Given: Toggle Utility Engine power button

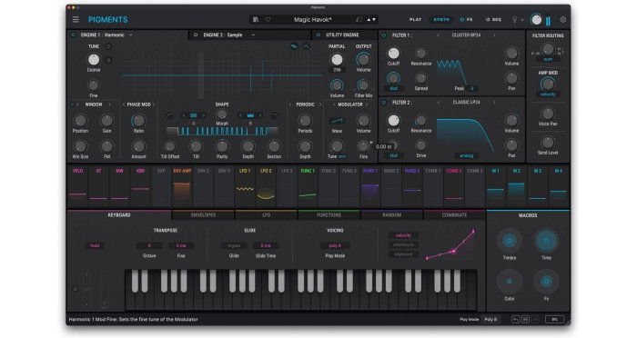Looking at the screenshot, I should pyautogui.click(x=318, y=35).
